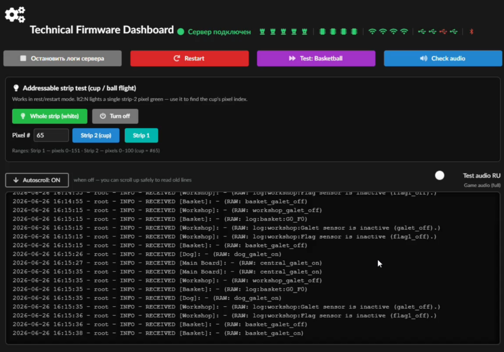Click the fourth microchip status icon
The width and height of the screenshot is (504, 352).
(x=354, y=31)
